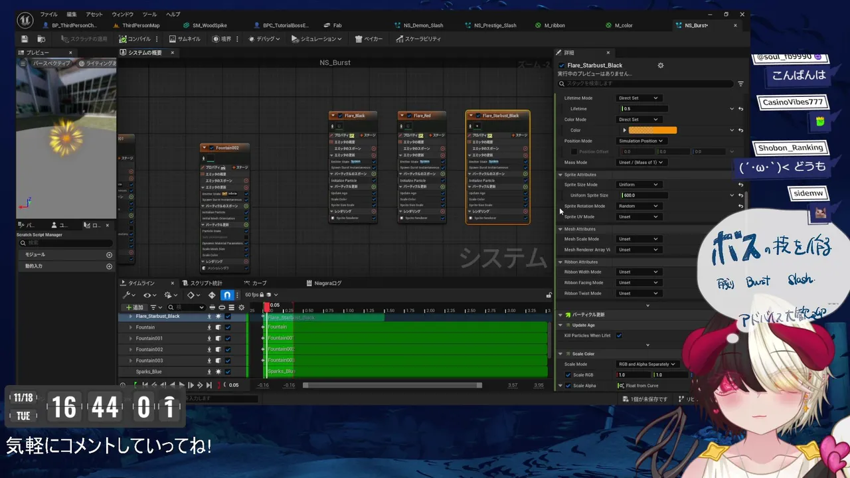This screenshot has width=850, height=478.
Task: Open the ウィンドウ menu
Action: pyautogui.click(x=122, y=15)
